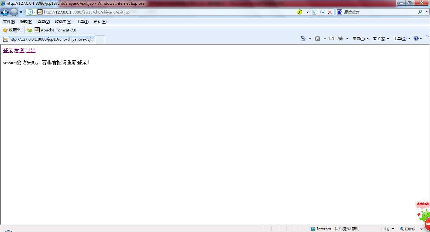Open the 收藏夹(A) menu
The width and height of the screenshot is (430, 232).
pyautogui.click(x=63, y=22)
